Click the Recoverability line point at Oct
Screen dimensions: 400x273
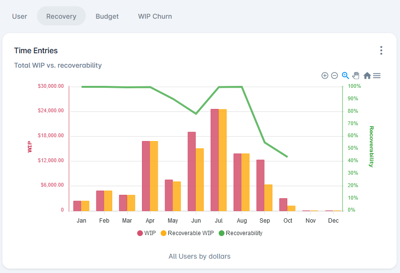pyautogui.click(x=287, y=157)
